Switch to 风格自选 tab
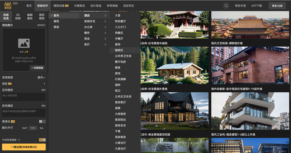 [6, 16]
